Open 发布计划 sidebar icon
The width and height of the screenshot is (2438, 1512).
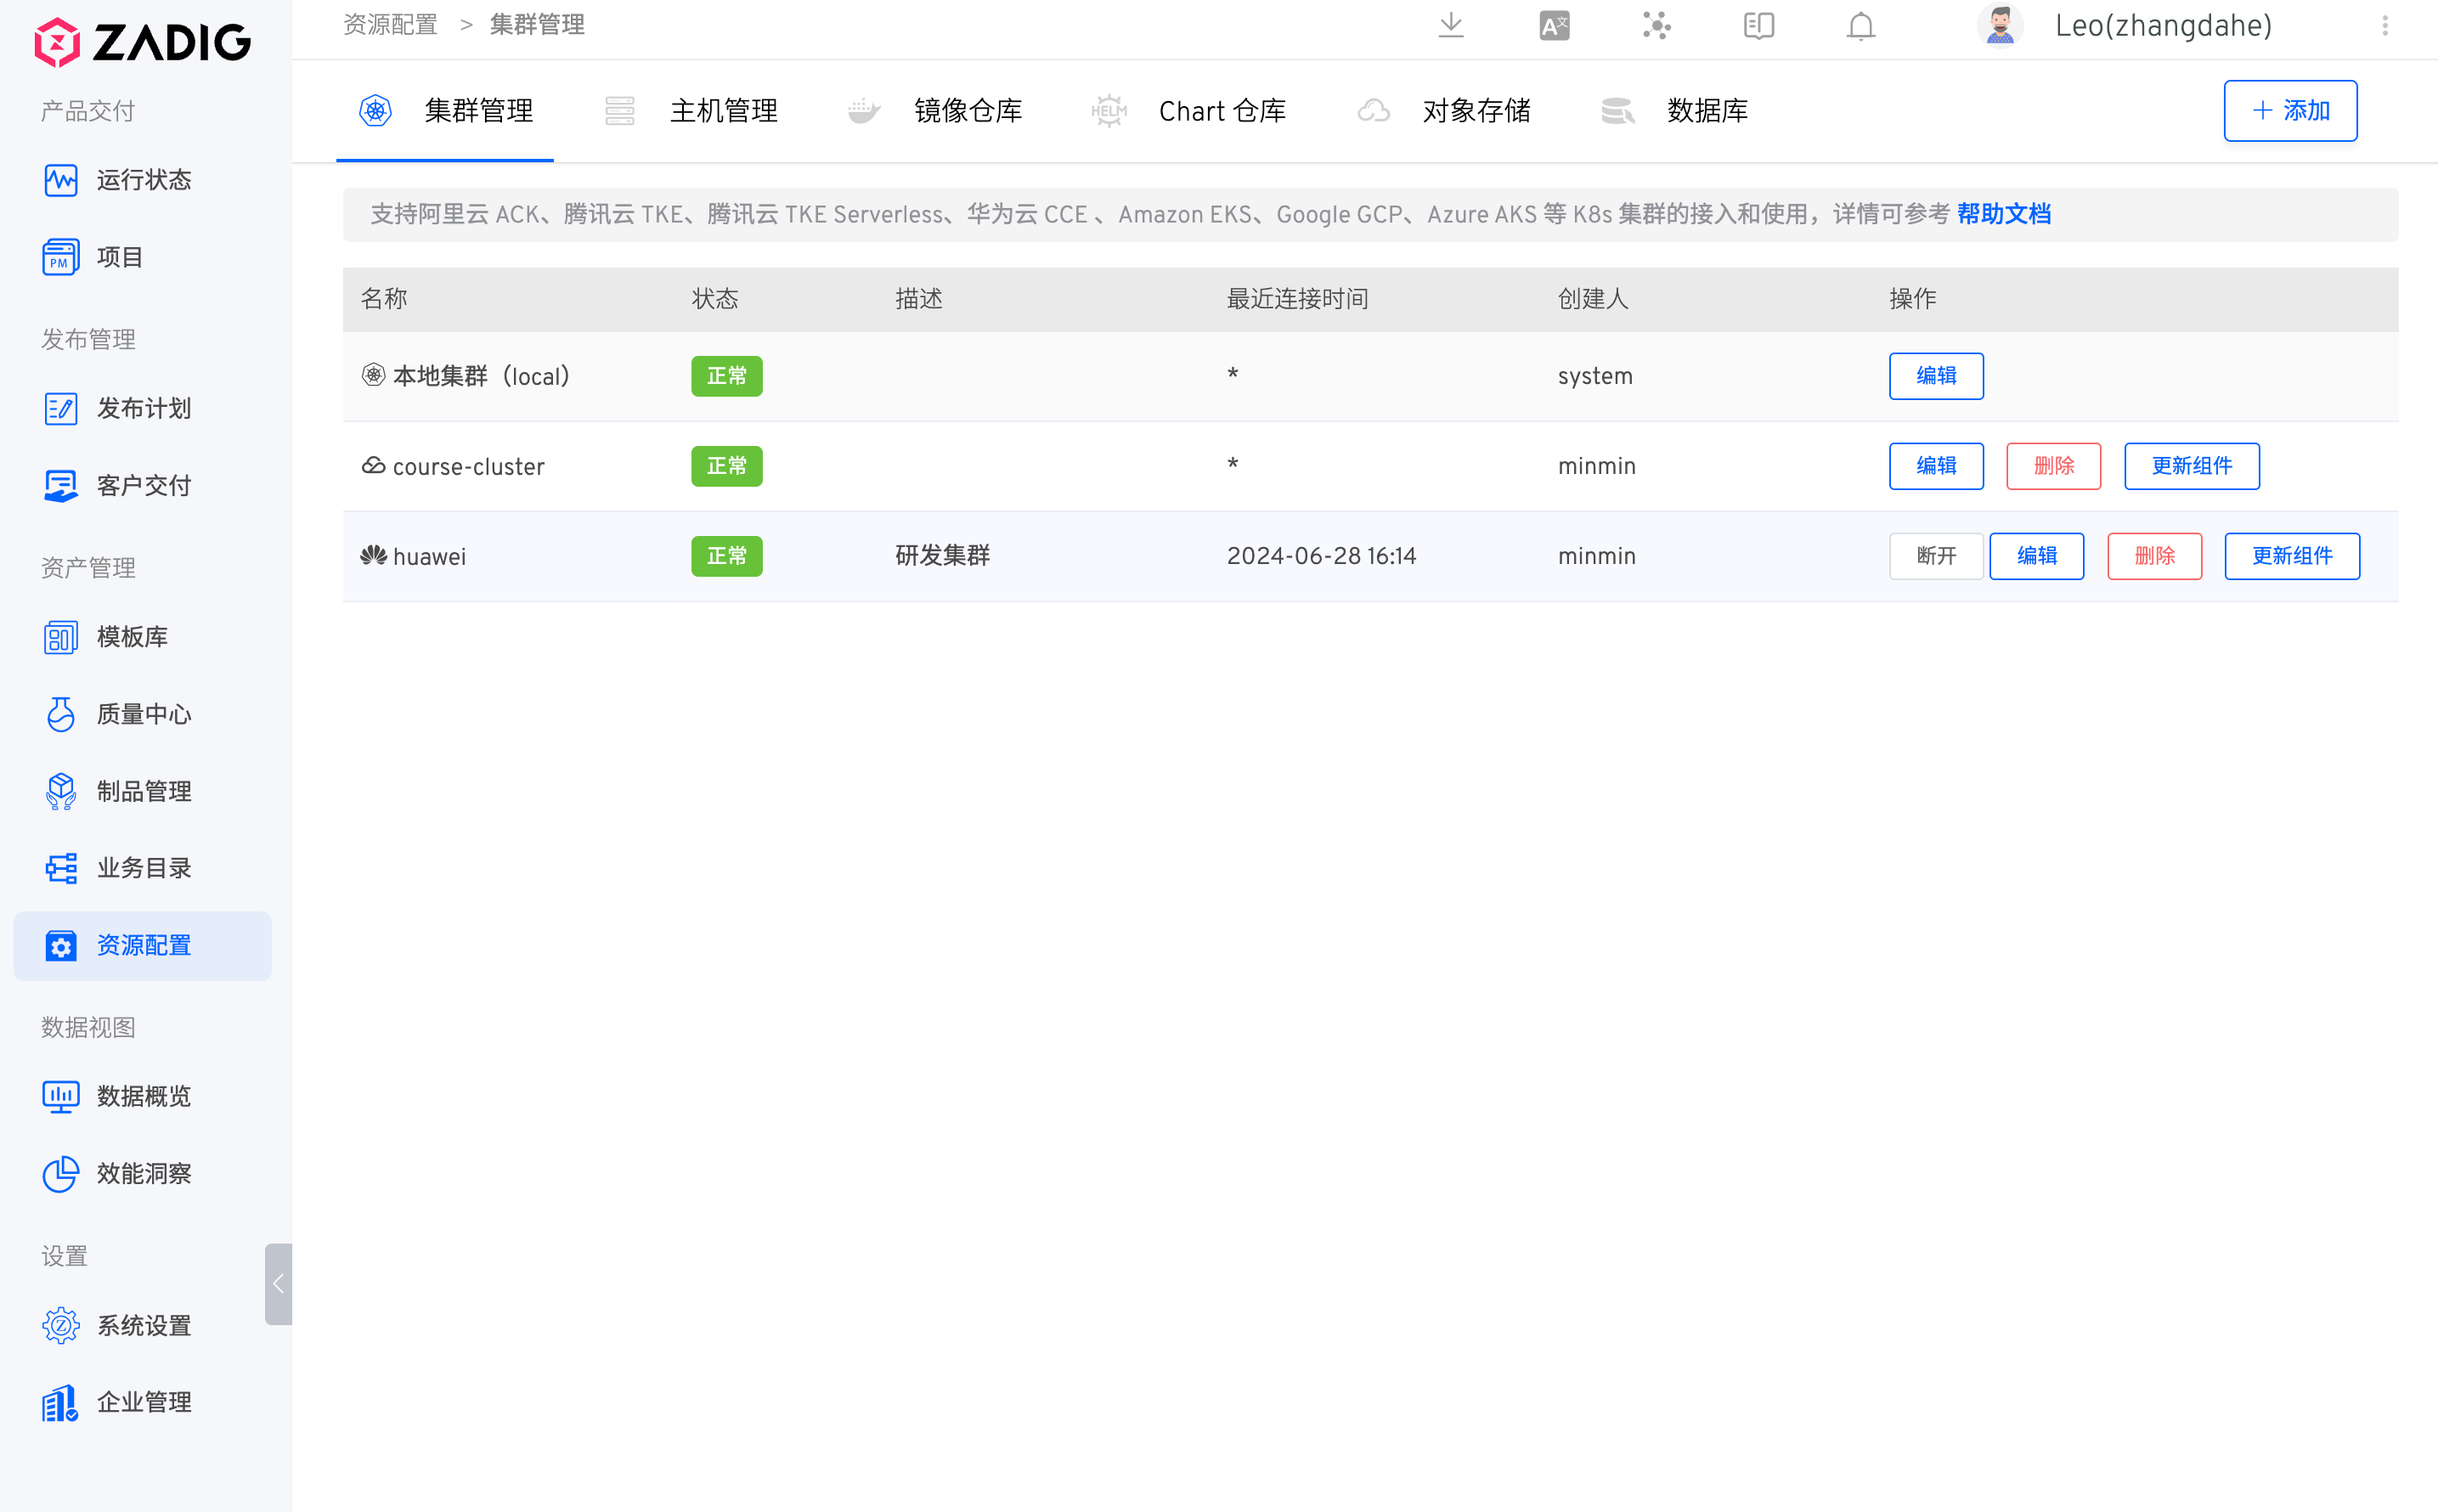(x=61, y=408)
